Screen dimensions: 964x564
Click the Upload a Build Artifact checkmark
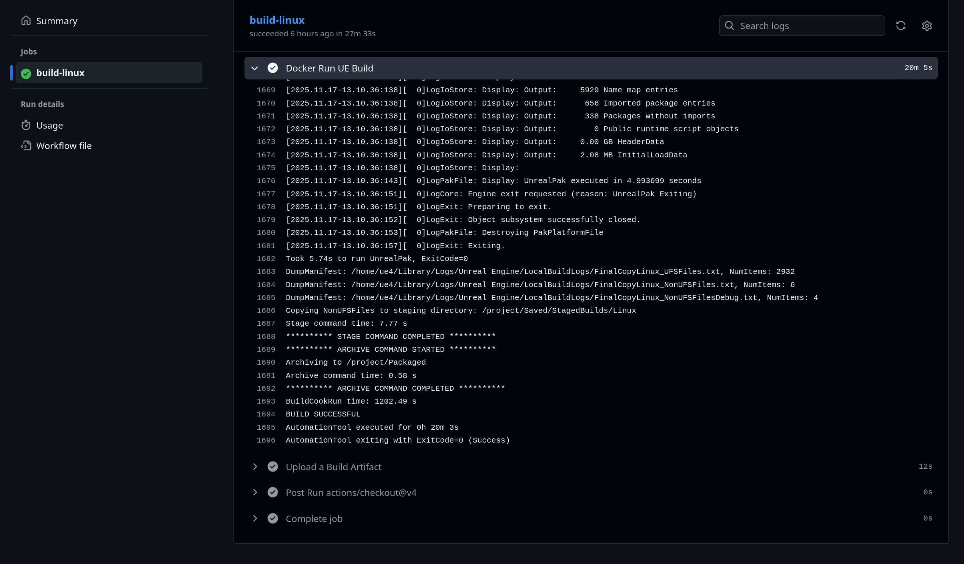pos(273,466)
